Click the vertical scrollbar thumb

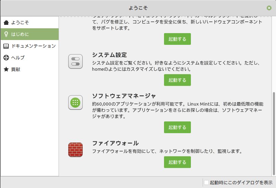coord(274,133)
